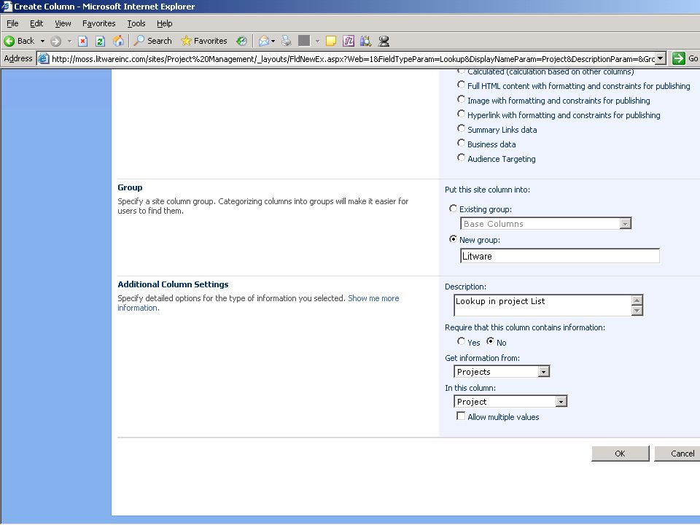Open the Edit icon dropdown arrow

coord(317,42)
